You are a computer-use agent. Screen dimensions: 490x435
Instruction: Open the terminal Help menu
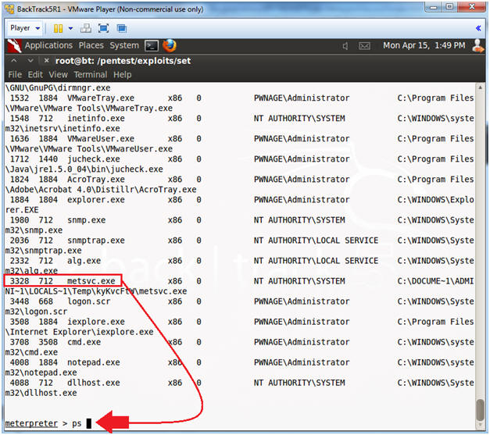[x=122, y=75]
